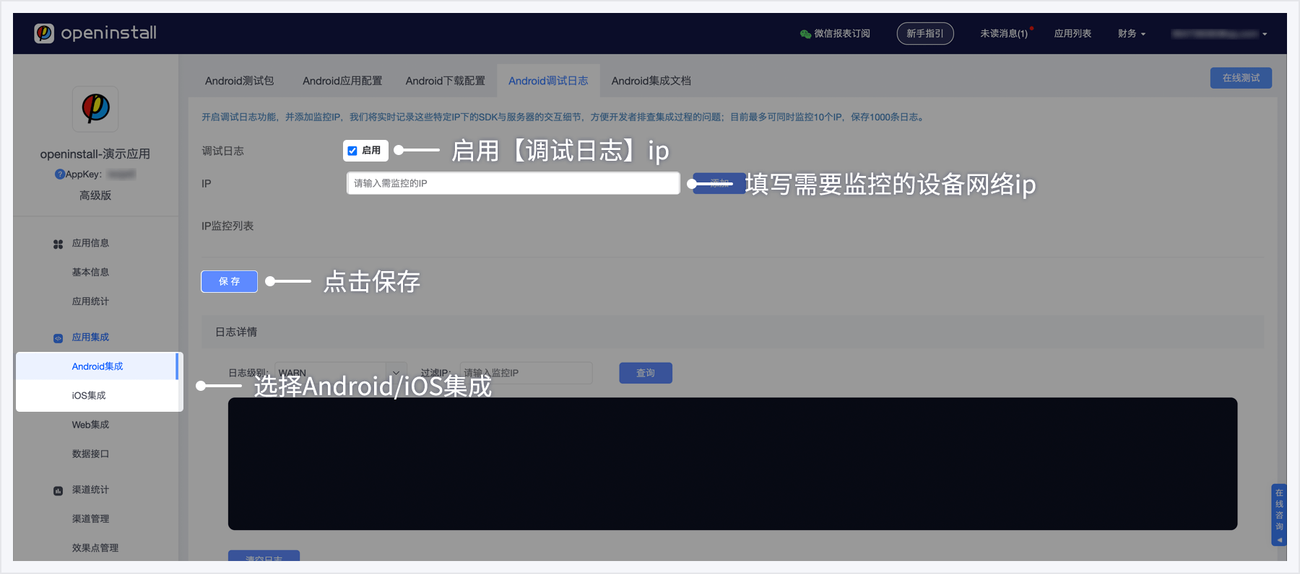Click the 应用集成 section icon
This screenshot has width=1300, height=574.
point(58,338)
